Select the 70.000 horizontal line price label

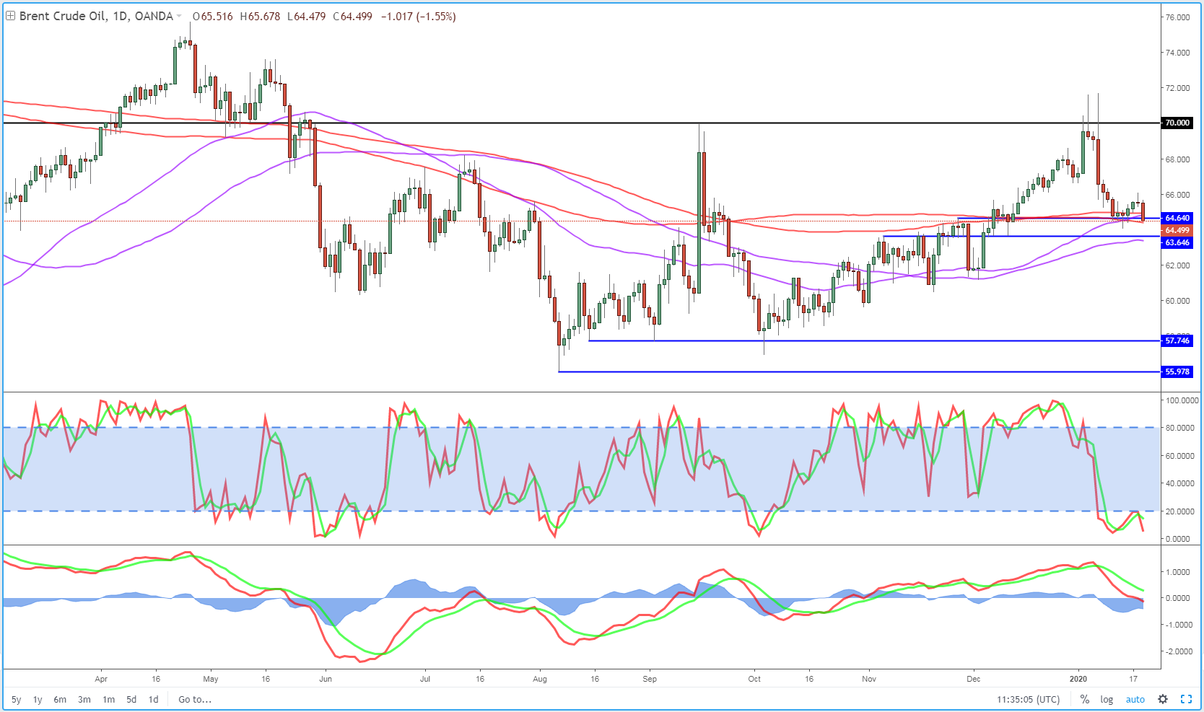(x=1177, y=123)
